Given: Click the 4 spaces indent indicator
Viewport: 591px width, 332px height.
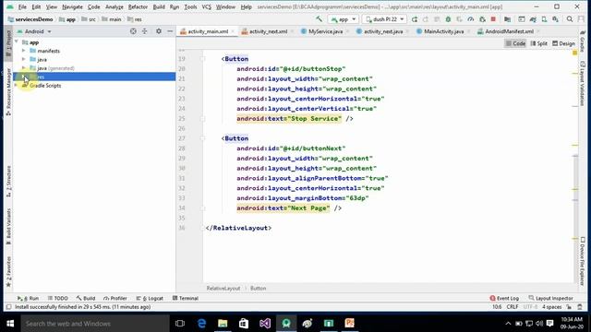Looking at the screenshot, I should [x=552, y=307].
